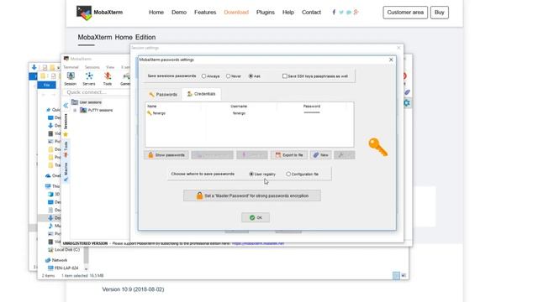Viewport: 538px width, 302px height.
Task: Click the New credential button
Action: point(321,155)
